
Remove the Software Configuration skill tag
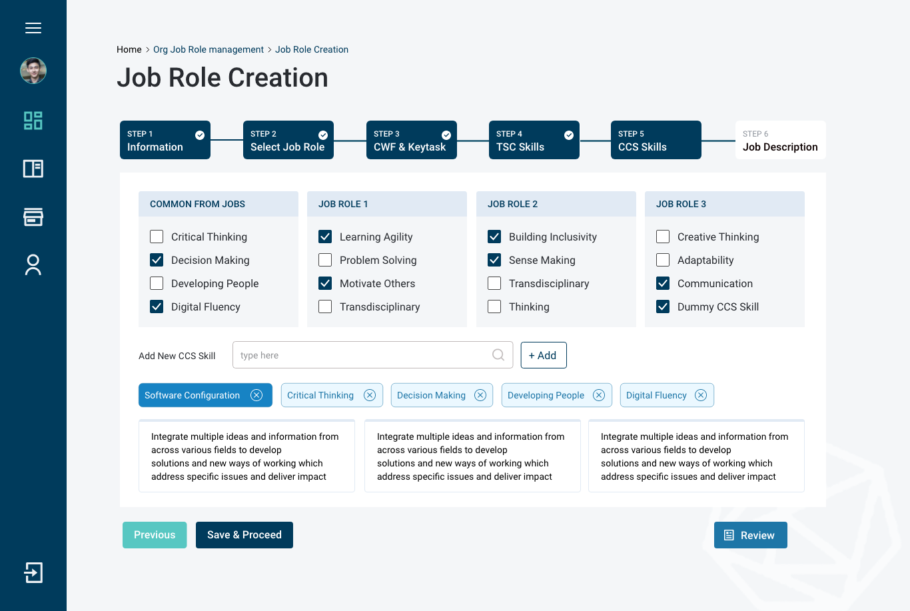(256, 395)
